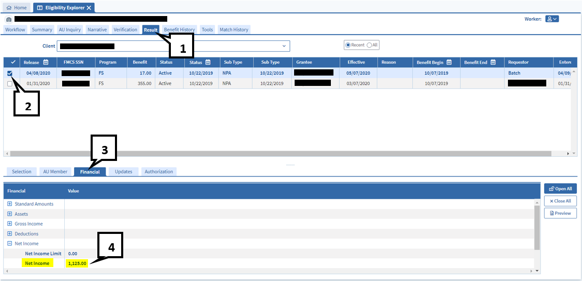Click the Benefit Begin calendar icon
Viewport: 582px width, 281px height.
(x=449, y=62)
